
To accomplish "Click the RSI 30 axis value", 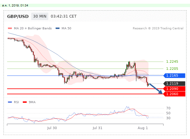I will pos(168,118).
